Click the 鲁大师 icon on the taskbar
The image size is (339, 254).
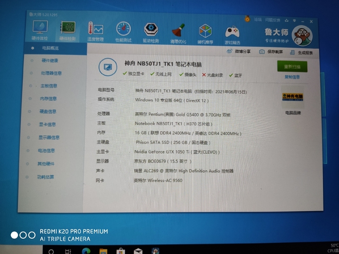[x=155, y=251]
